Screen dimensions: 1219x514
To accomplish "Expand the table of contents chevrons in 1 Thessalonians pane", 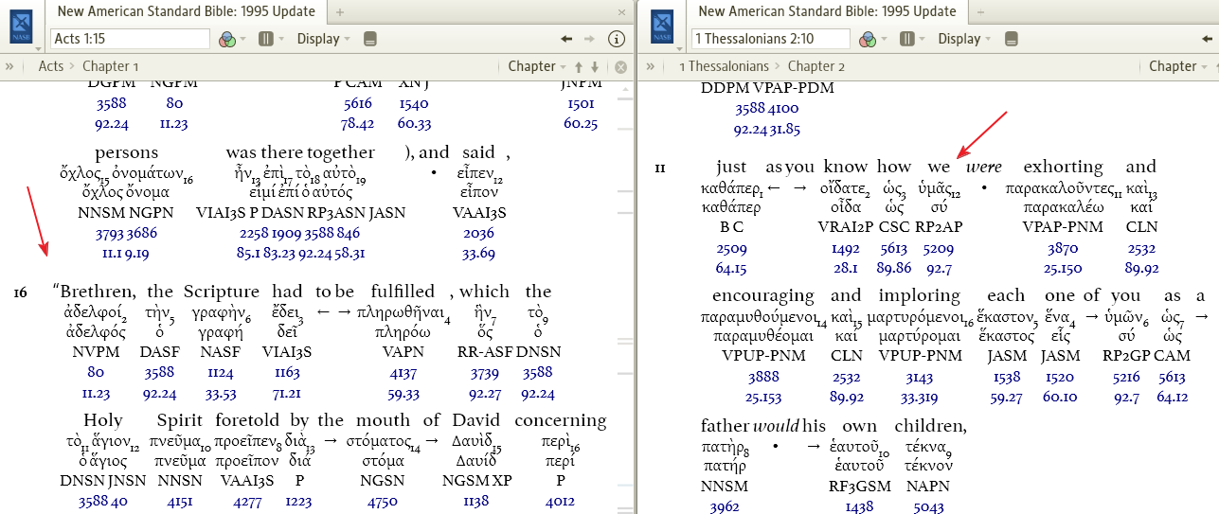I will coord(651,66).
